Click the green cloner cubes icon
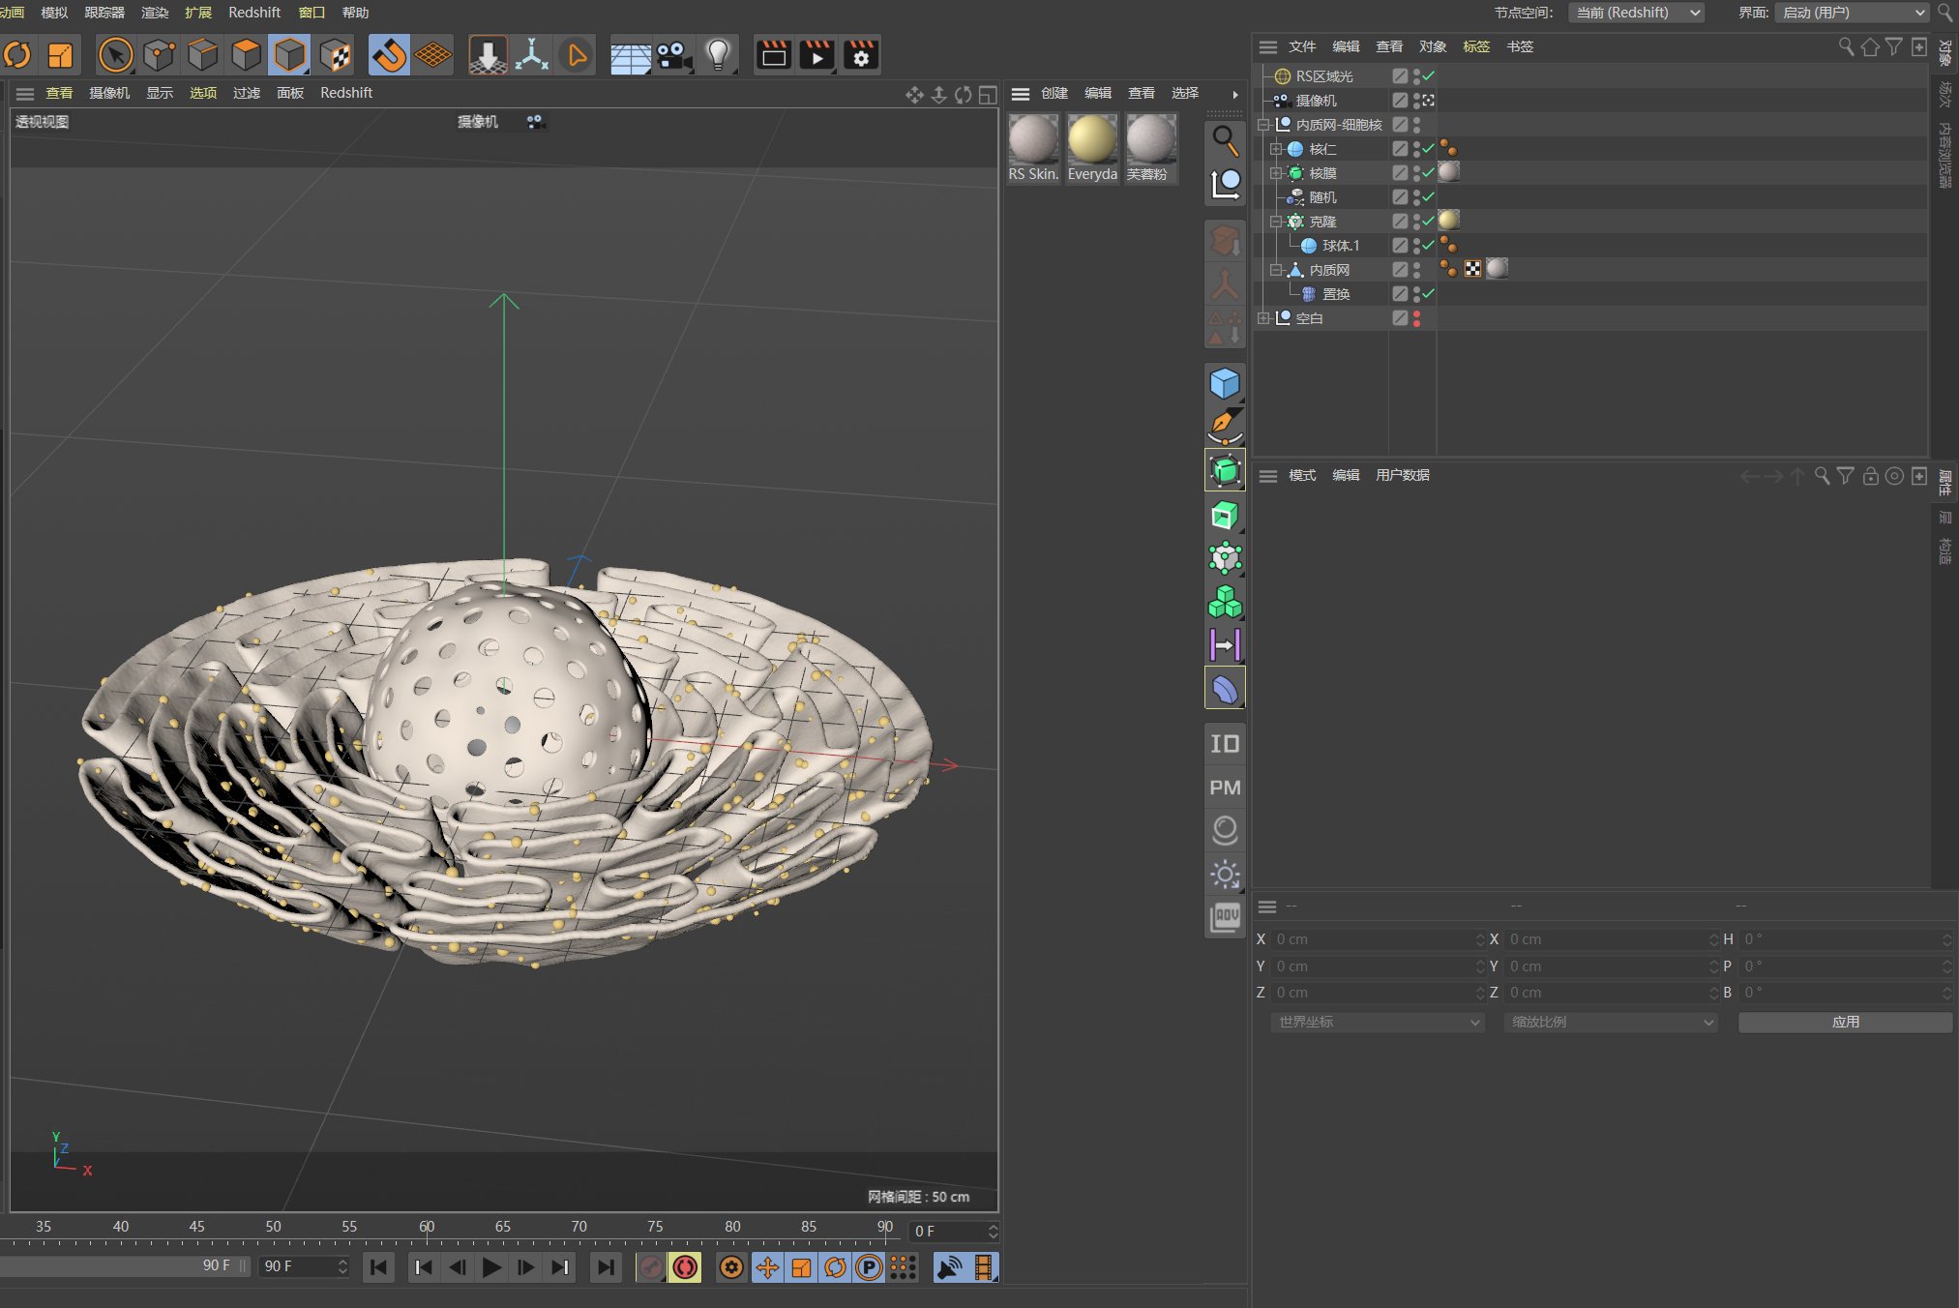Image resolution: width=1959 pixels, height=1308 pixels. tap(1225, 602)
